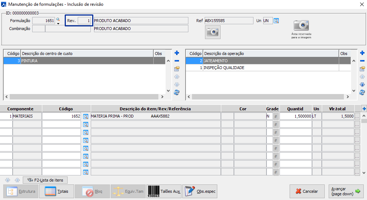The height and width of the screenshot is (200, 367).
Task: Open cost center notes edit icon
Action: pyautogui.click(x=177, y=69)
